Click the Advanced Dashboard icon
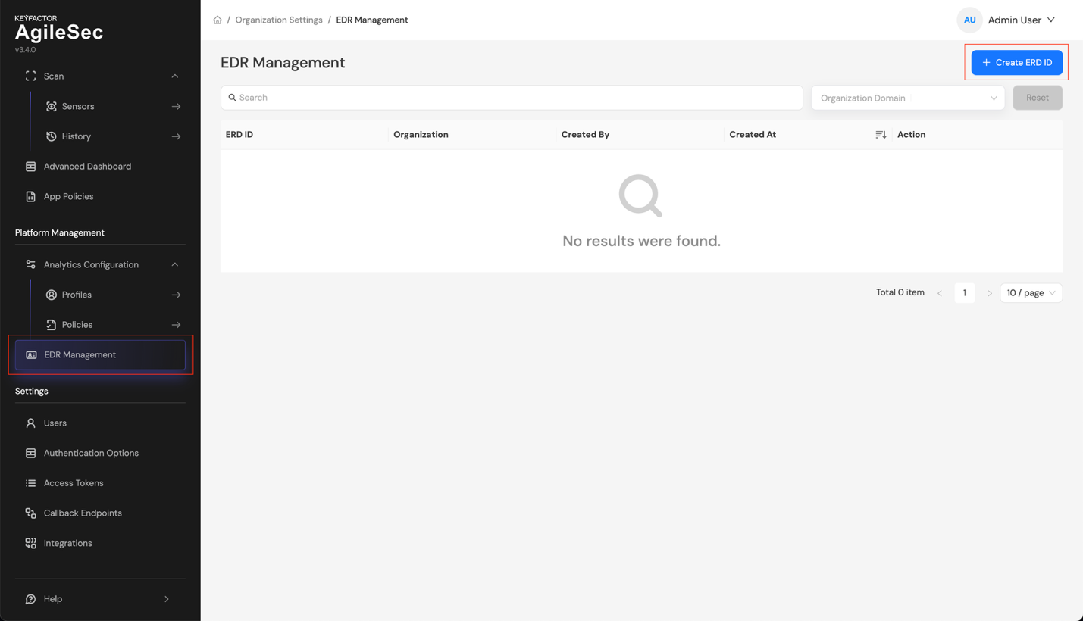The width and height of the screenshot is (1083, 621). click(30, 166)
